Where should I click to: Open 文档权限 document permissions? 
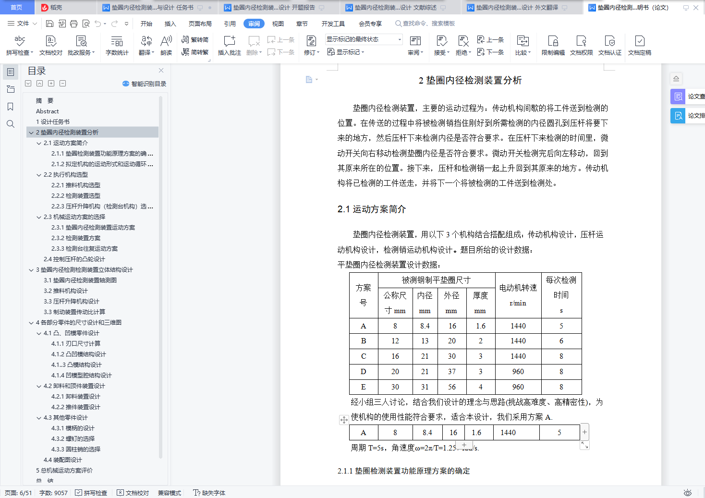tap(582, 46)
